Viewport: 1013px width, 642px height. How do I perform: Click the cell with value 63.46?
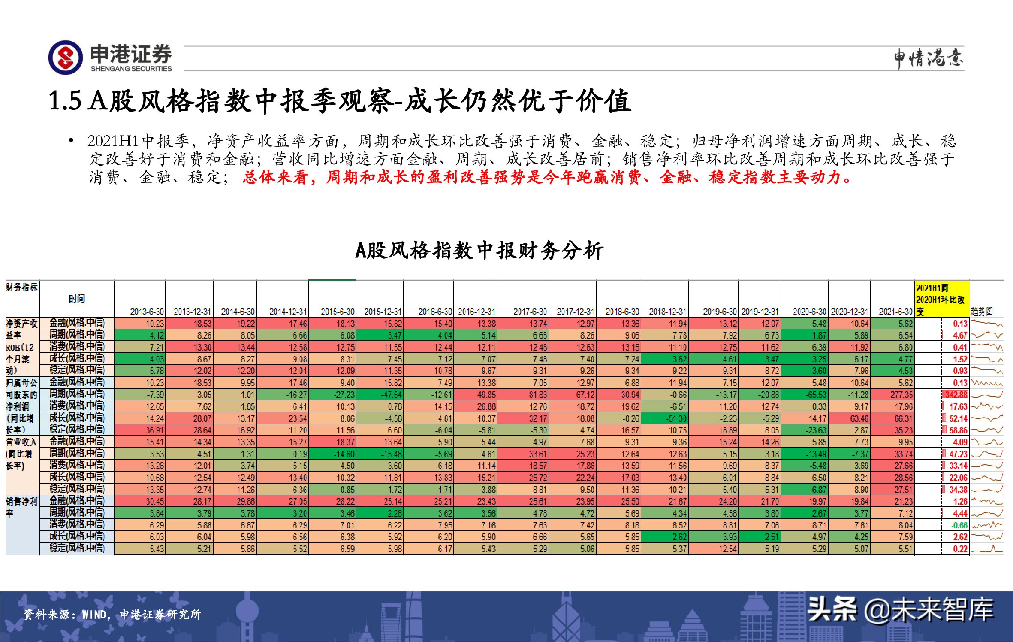click(x=850, y=418)
